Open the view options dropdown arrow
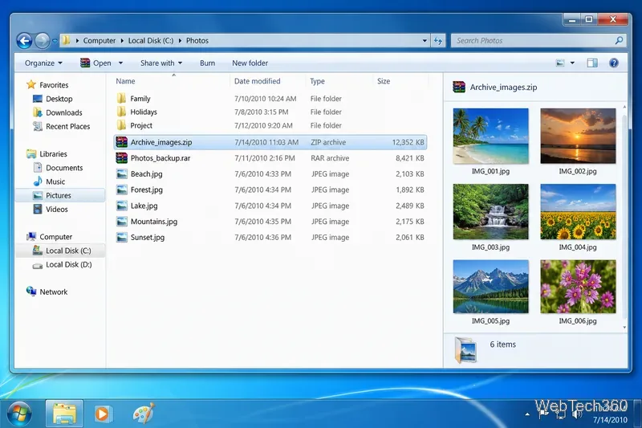Screen dimensions: 642x428 (x=572, y=63)
